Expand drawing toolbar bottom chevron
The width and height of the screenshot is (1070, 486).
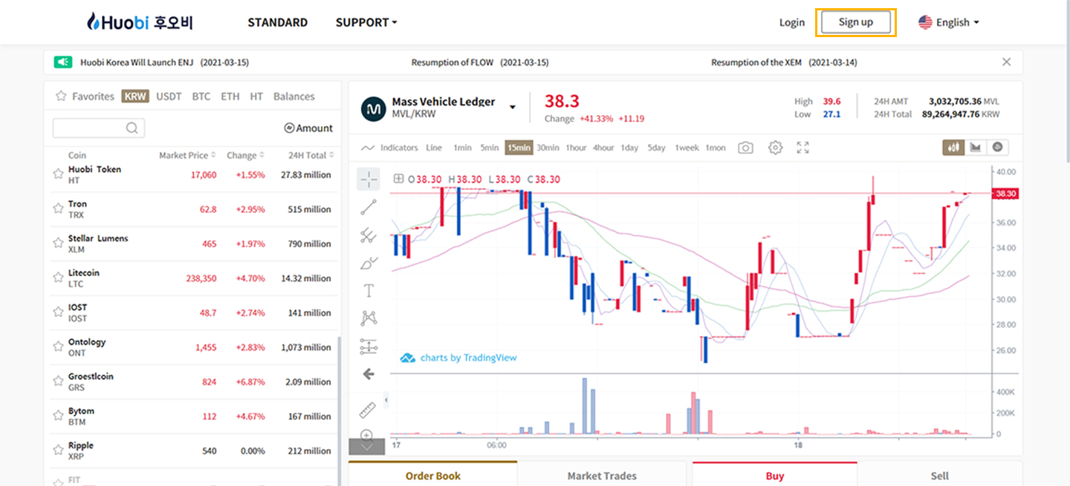367,447
